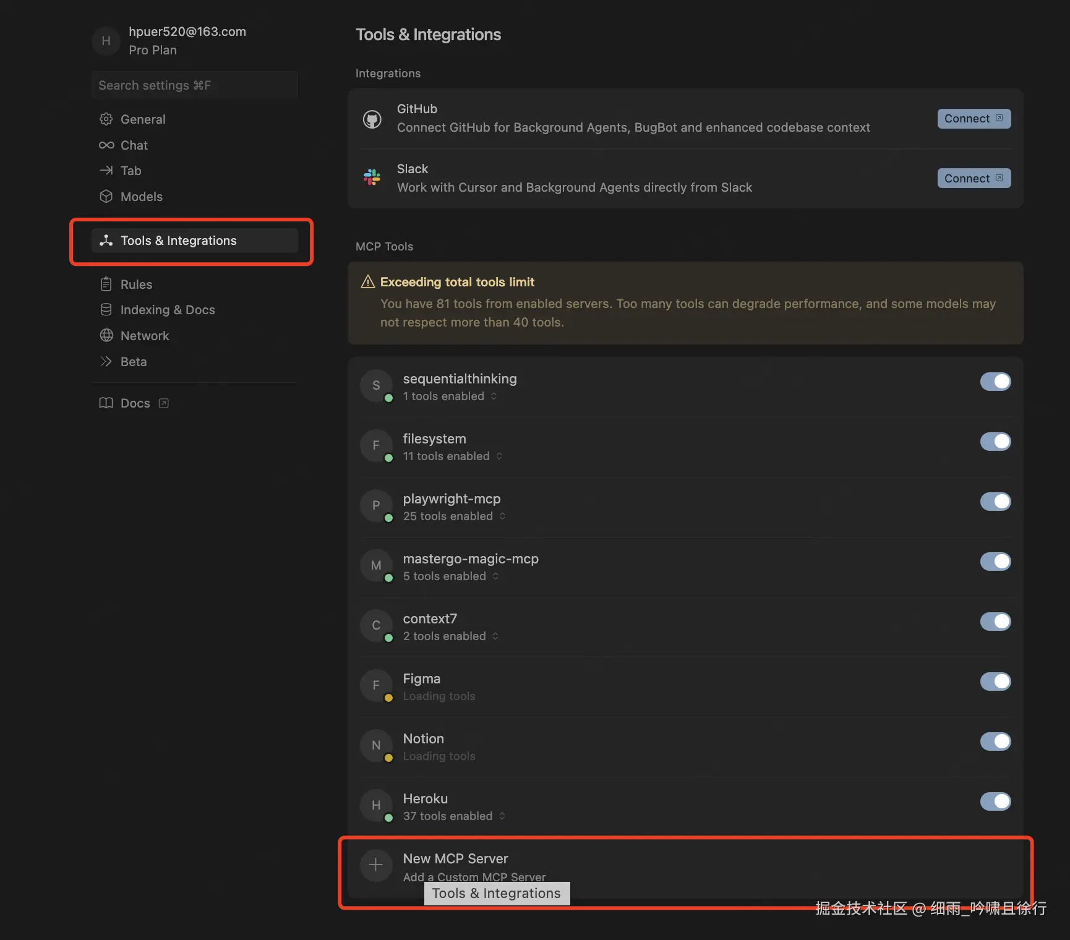Click the external link icon beside Docs
1070x940 pixels.
click(163, 403)
